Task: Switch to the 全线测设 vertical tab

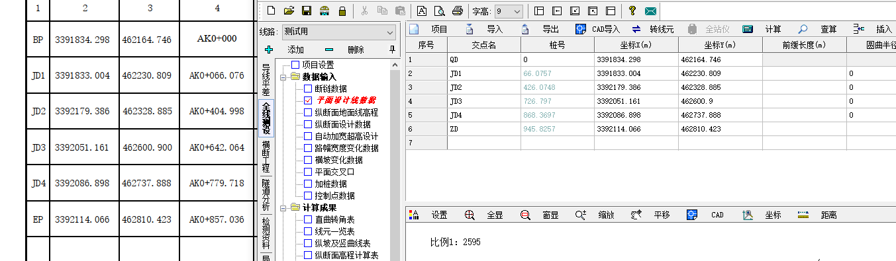Action: 266,118
